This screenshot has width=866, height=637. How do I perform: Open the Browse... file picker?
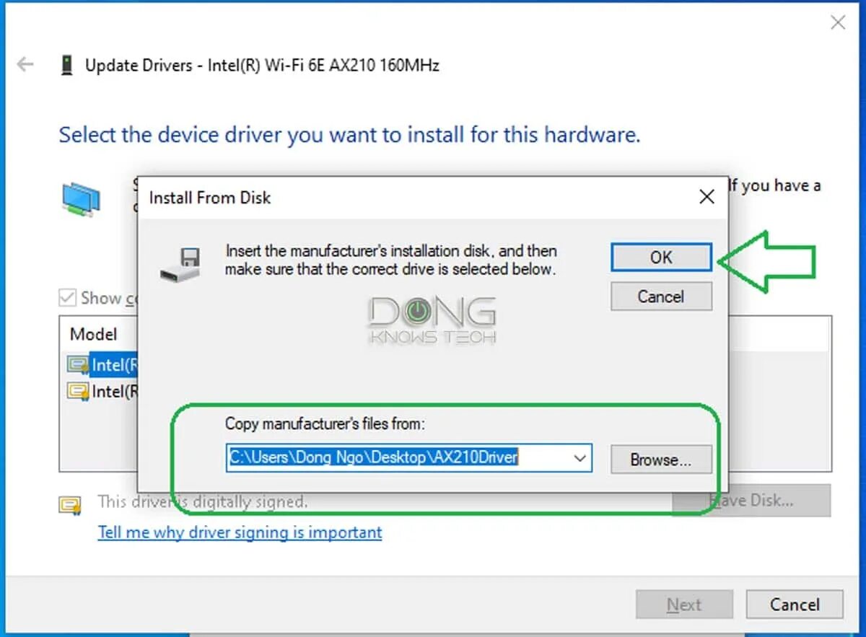coord(661,460)
